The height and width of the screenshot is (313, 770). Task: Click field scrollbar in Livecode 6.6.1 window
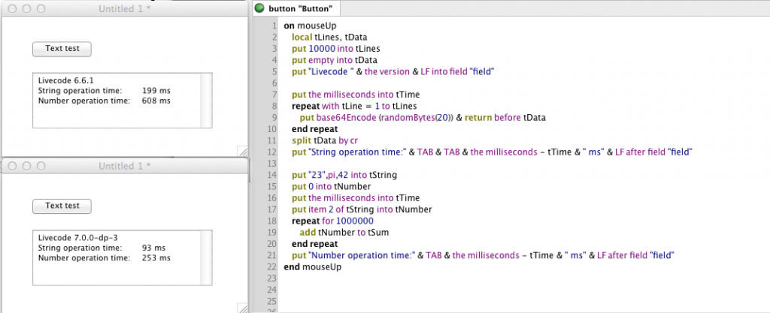tap(206, 101)
